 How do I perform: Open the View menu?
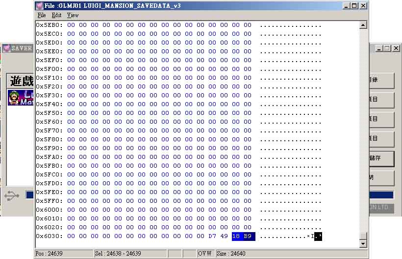click(x=73, y=15)
